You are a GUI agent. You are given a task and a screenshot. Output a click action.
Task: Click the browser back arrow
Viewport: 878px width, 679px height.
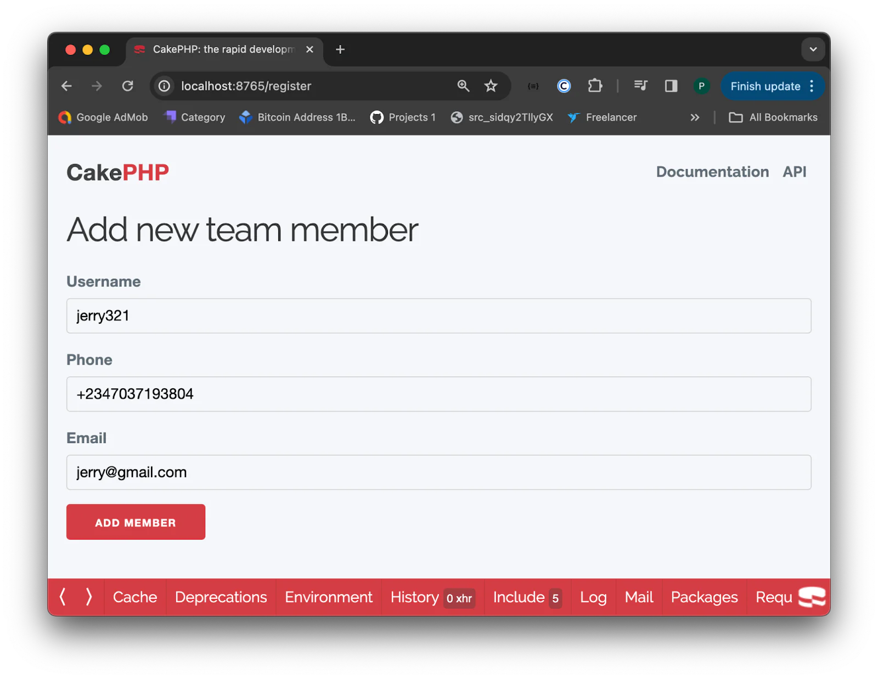[67, 86]
